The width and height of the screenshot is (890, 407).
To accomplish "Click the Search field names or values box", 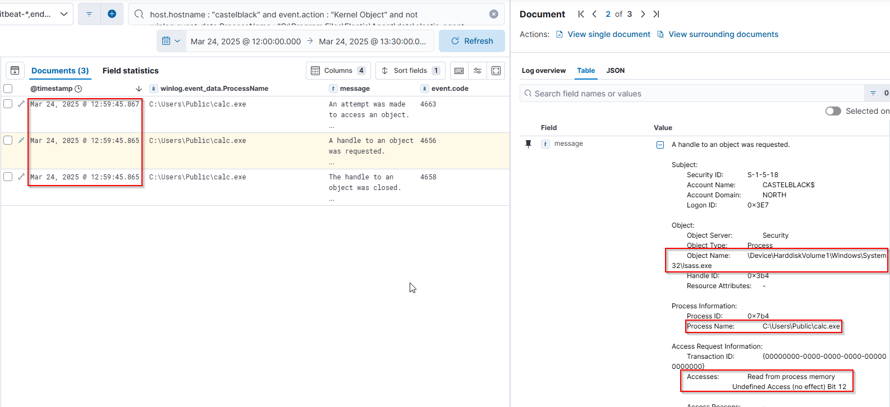I will coord(692,94).
